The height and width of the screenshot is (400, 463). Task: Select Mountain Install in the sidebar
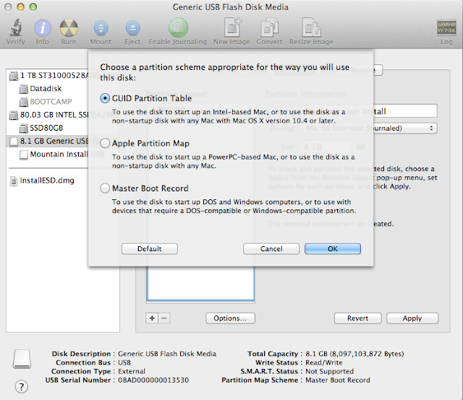coord(59,155)
